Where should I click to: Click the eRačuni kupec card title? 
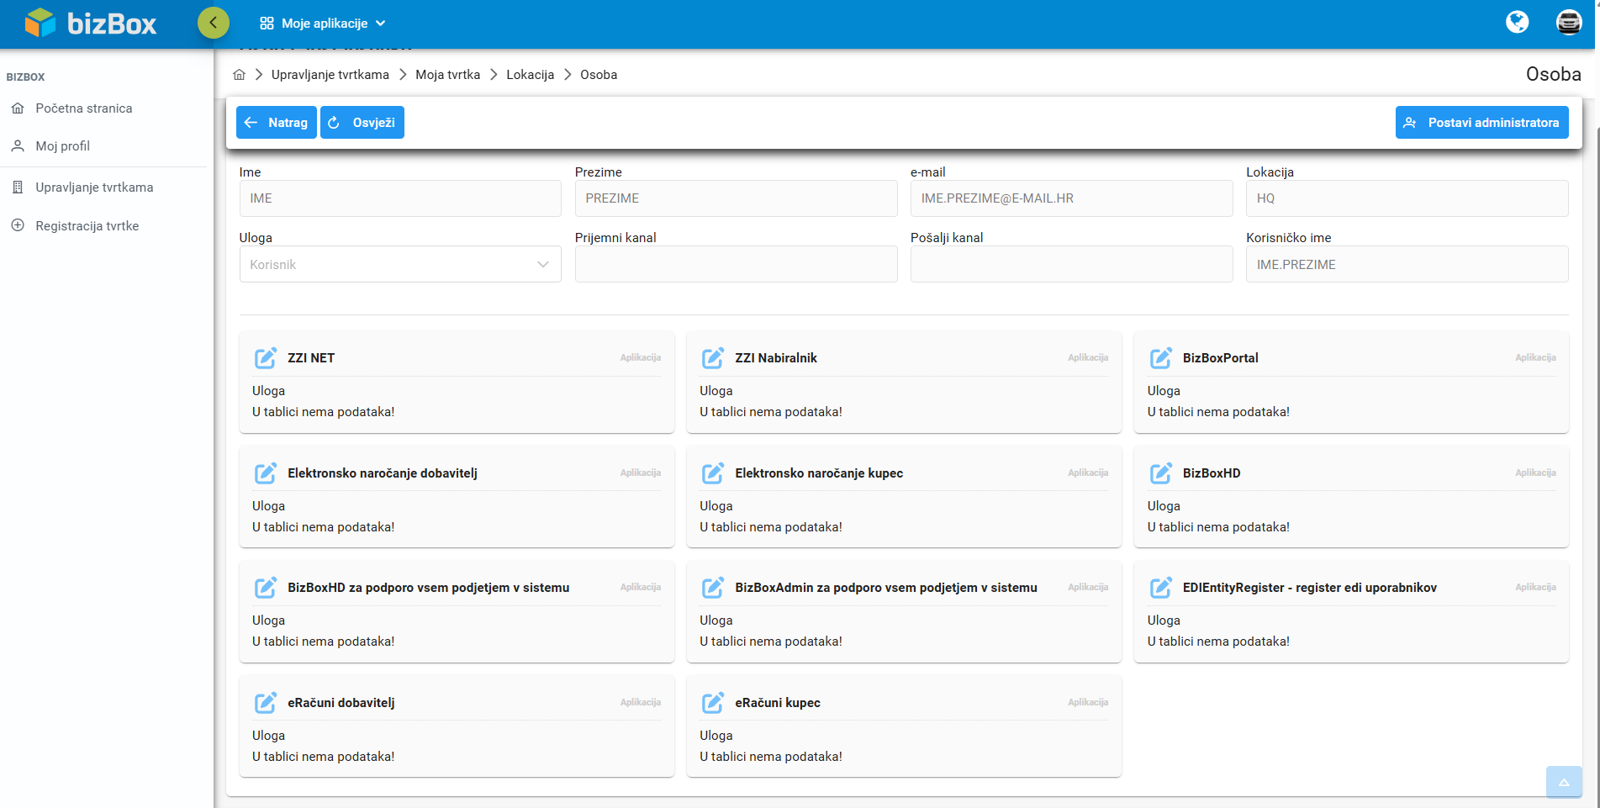778,703
